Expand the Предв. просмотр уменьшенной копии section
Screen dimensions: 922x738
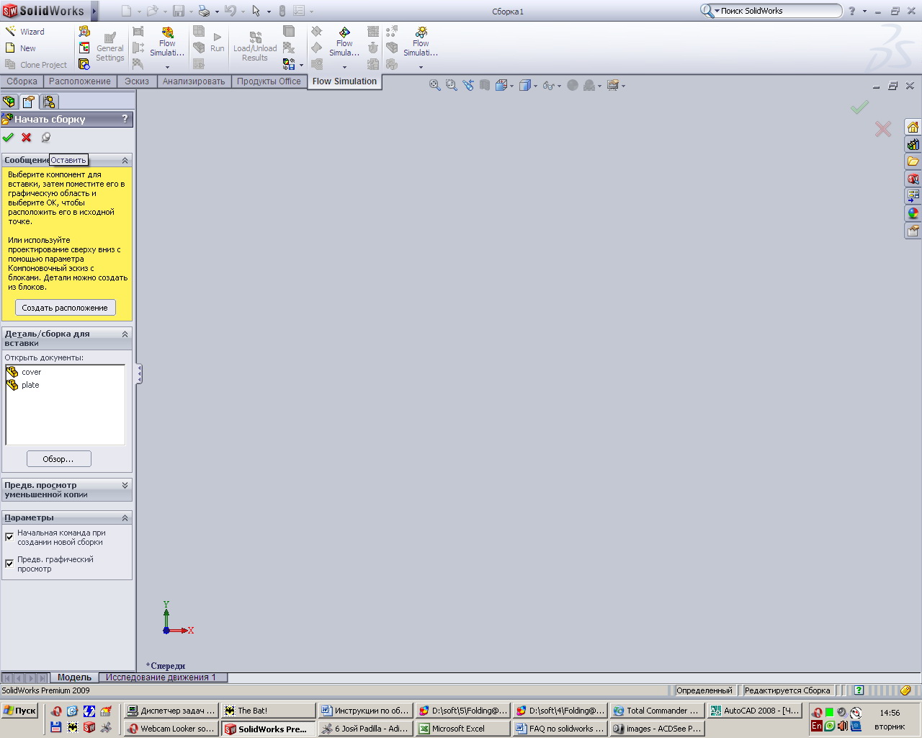click(125, 485)
